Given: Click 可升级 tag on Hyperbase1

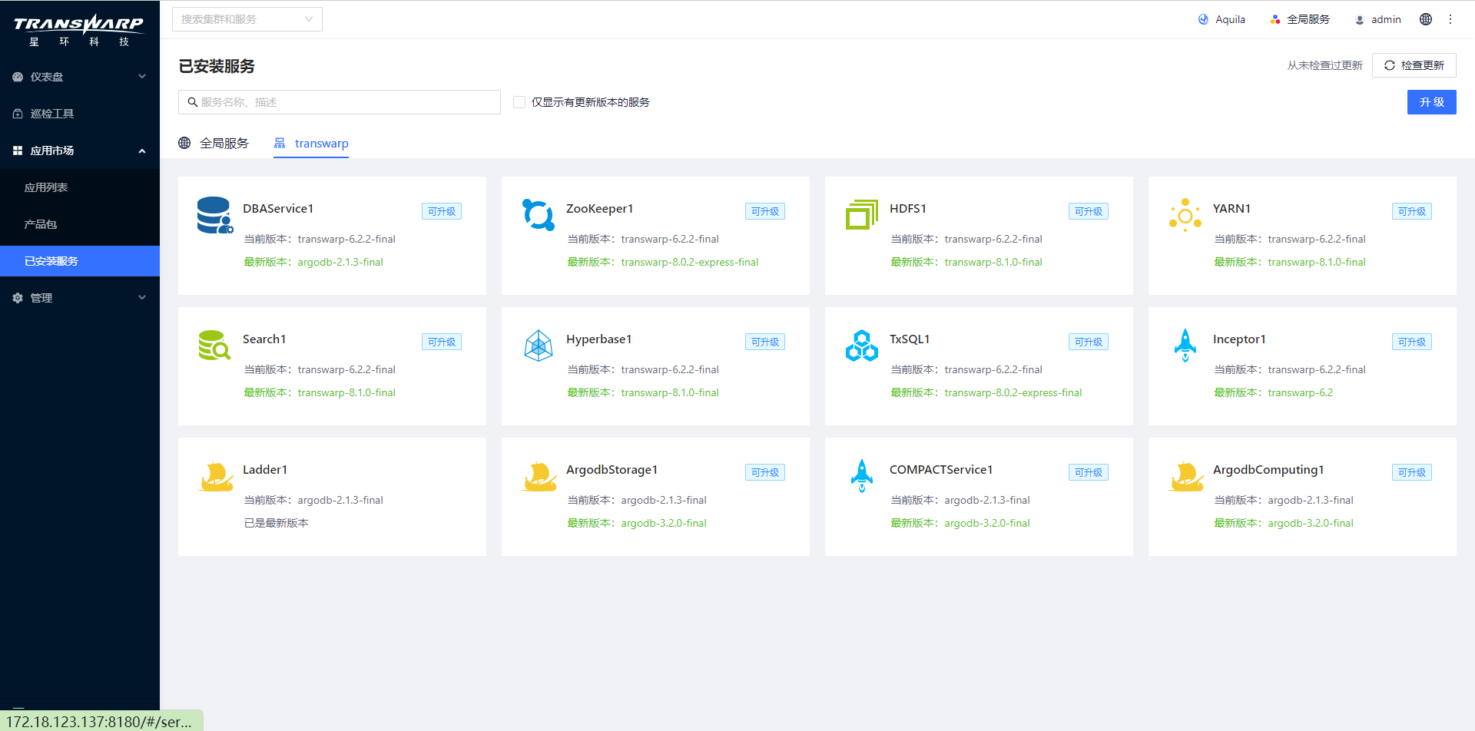Looking at the screenshot, I should pos(765,342).
